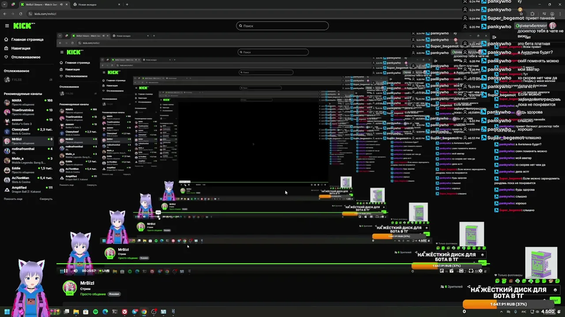Open Microsoft Store from the outermost taskbar
The image size is (565, 317).
[x=86, y=312]
